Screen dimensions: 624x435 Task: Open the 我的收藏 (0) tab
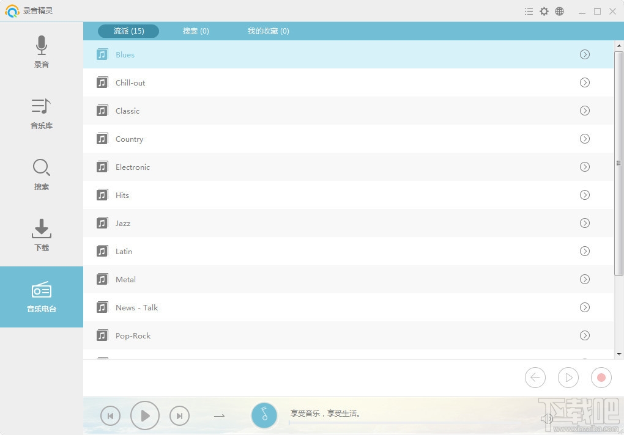268,31
